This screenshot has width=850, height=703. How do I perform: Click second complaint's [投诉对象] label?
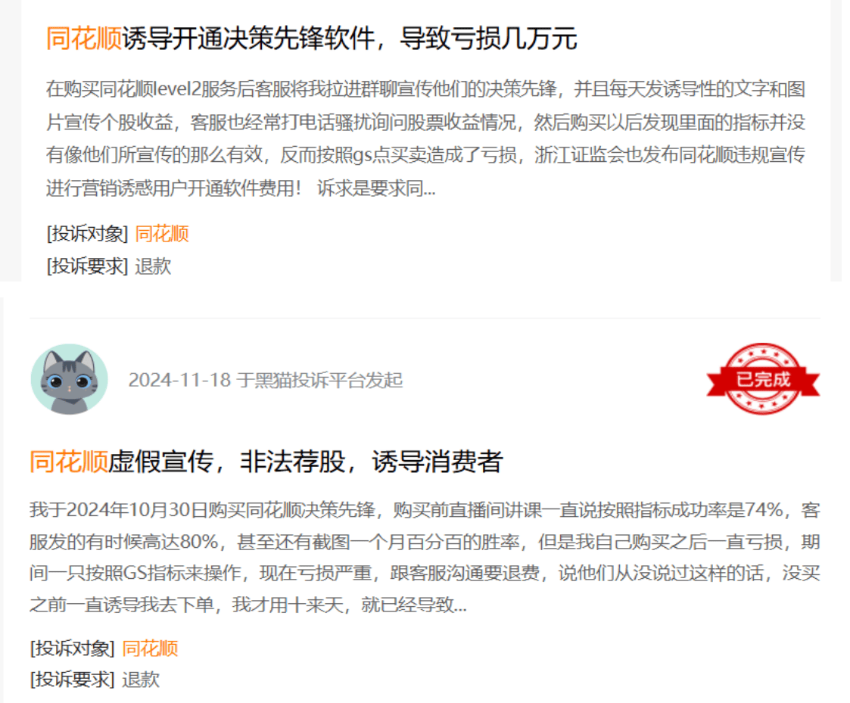pos(73,649)
